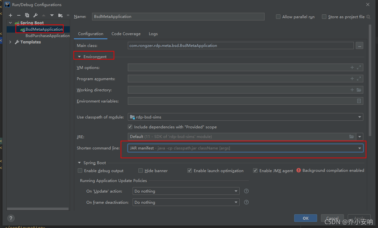Remove selected configuration with minus icon

19,15
